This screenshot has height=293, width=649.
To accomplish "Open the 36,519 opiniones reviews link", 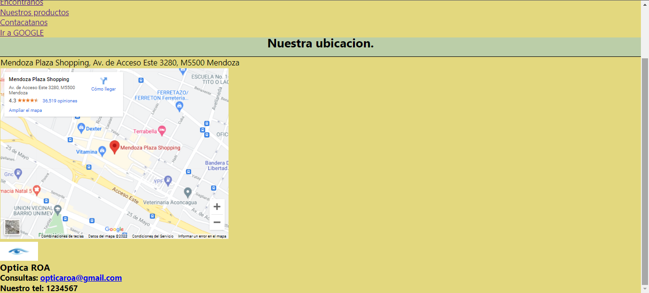I will click(59, 101).
